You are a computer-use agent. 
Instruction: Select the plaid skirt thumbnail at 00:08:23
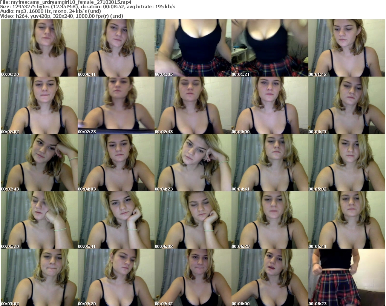click(347, 277)
